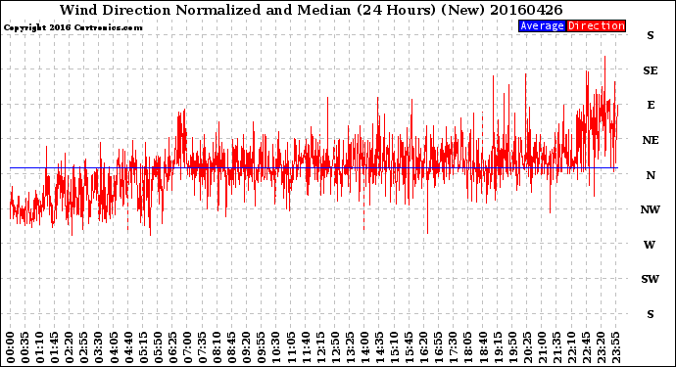676x367 pixels.
Task: Click the 11:40 time axis label
Action: (x=306, y=347)
